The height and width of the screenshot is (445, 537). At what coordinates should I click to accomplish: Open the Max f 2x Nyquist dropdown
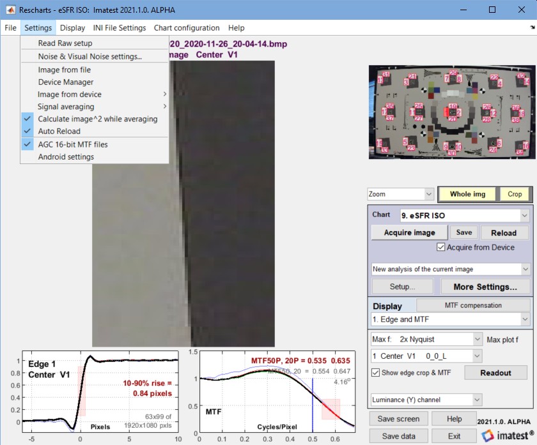[427, 339]
